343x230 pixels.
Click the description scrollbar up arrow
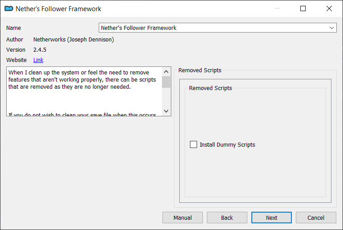[x=166, y=72]
